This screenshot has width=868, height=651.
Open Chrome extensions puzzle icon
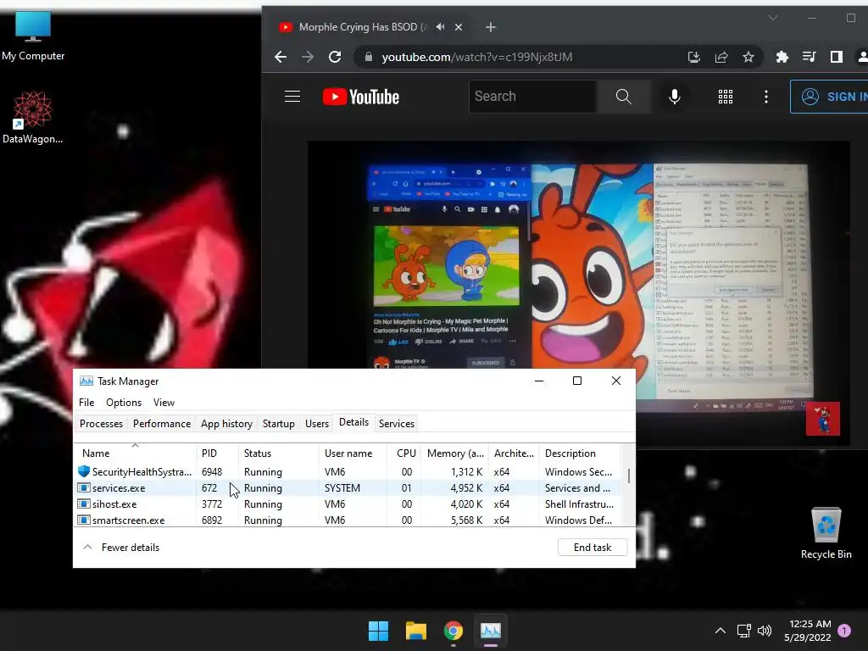tap(782, 57)
